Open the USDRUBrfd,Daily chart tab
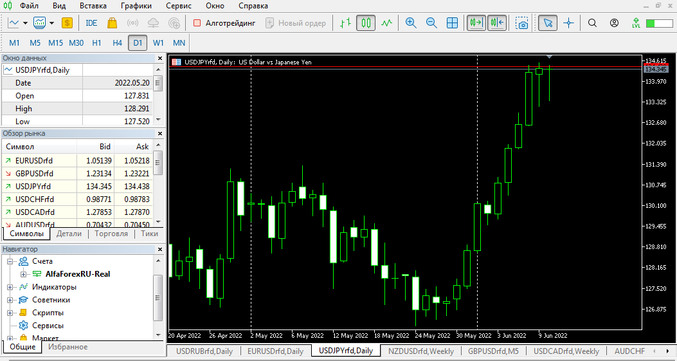The width and height of the screenshot is (677, 361). pyautogui.click(x=204, y=351)
